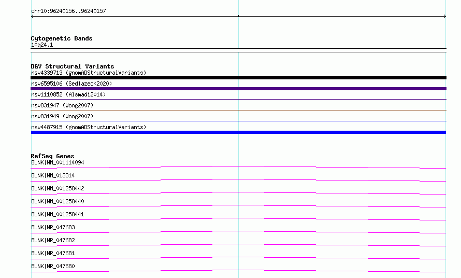Open transcript BLNK|NR_047683
This screenshot has height=278, width=461.
point(53,227)
